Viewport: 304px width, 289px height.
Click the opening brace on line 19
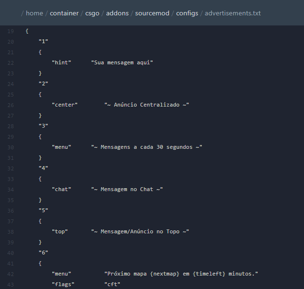[27, 31]
